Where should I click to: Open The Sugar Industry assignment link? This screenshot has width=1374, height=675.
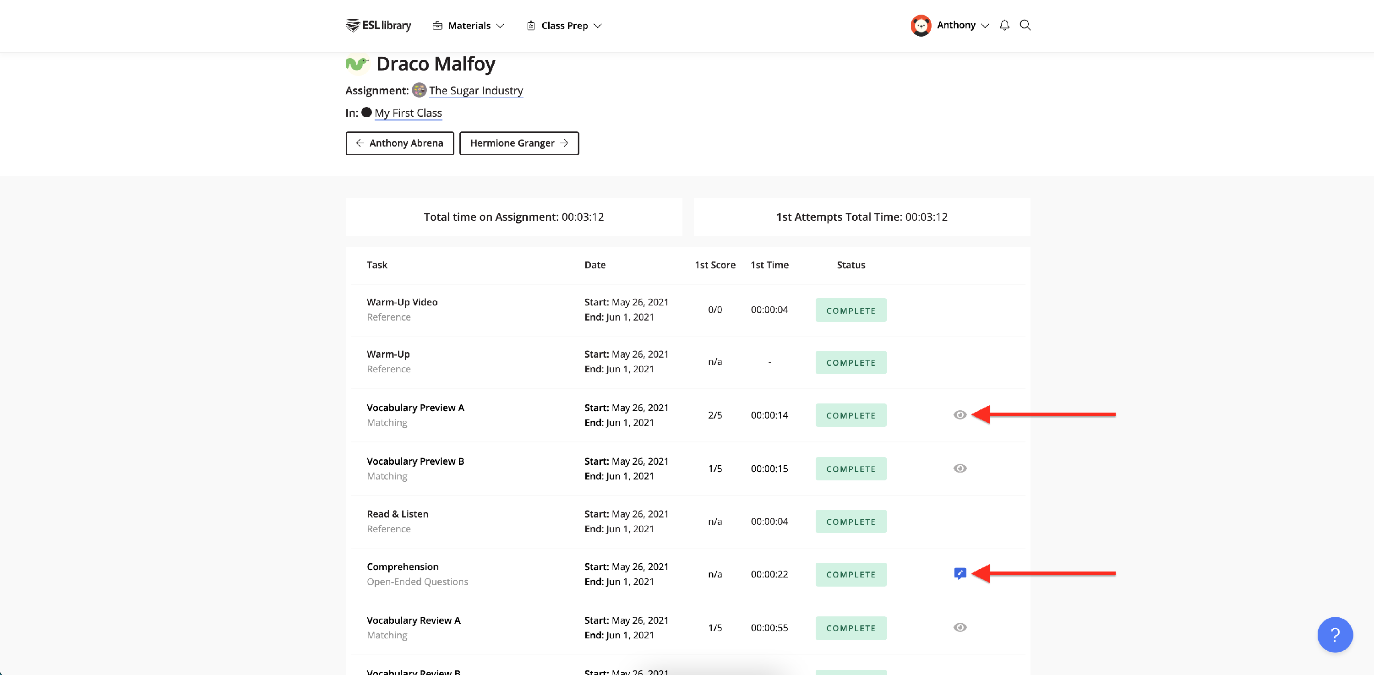point(475,90)
